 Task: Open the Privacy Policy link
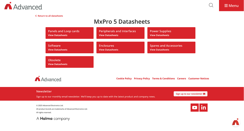pyautogui.click(x=142, y=79)
